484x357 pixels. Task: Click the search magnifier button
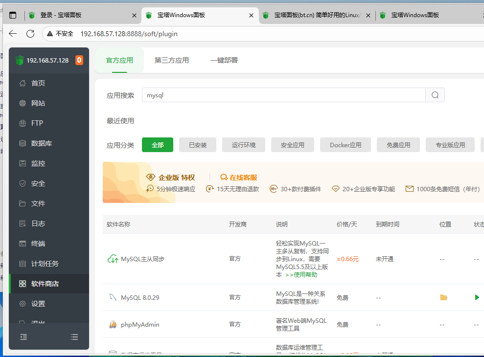tap(435, 95)
